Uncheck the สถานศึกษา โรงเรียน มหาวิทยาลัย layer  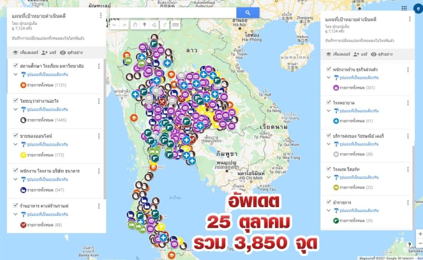(x=15, y=66)
